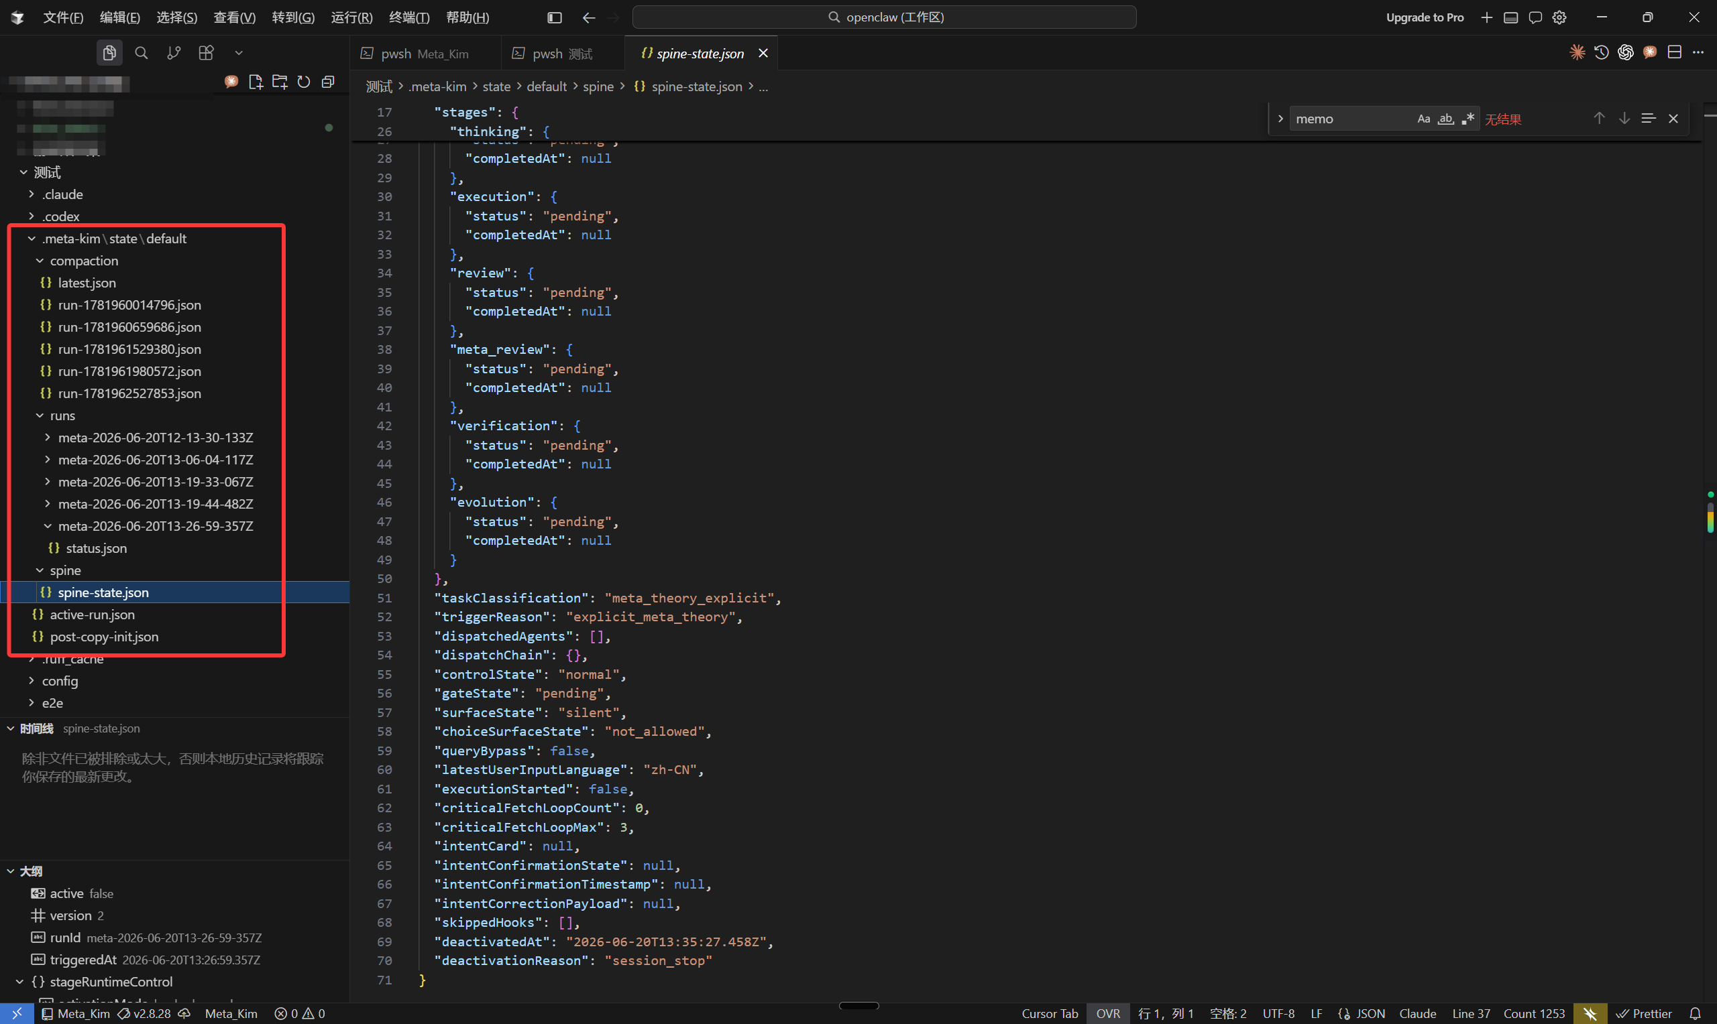Click the find input containing memo
The width and height of the screenshot is (1717, 1024).
click(1350, 119)
